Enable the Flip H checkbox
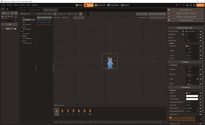The image size is (205, 125). [187, 56]
